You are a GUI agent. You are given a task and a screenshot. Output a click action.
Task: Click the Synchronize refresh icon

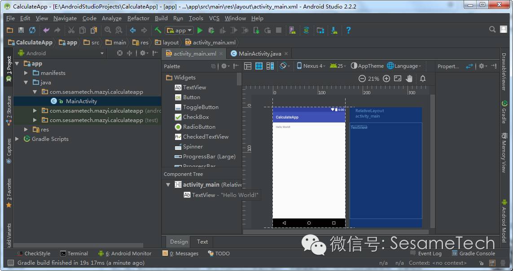[x=32, y=31]
